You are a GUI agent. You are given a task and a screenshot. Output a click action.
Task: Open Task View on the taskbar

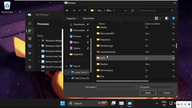click(x=113, y=103)
